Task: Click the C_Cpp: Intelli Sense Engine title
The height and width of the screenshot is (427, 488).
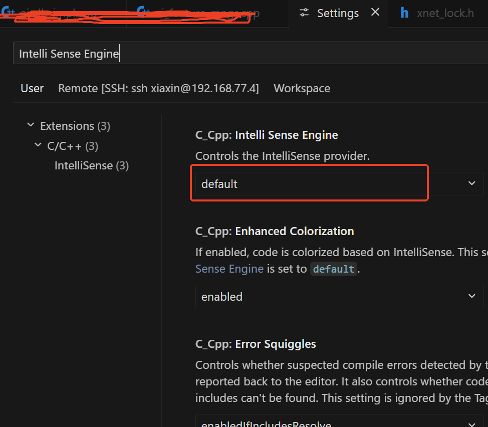Action: tap(267, 135)
